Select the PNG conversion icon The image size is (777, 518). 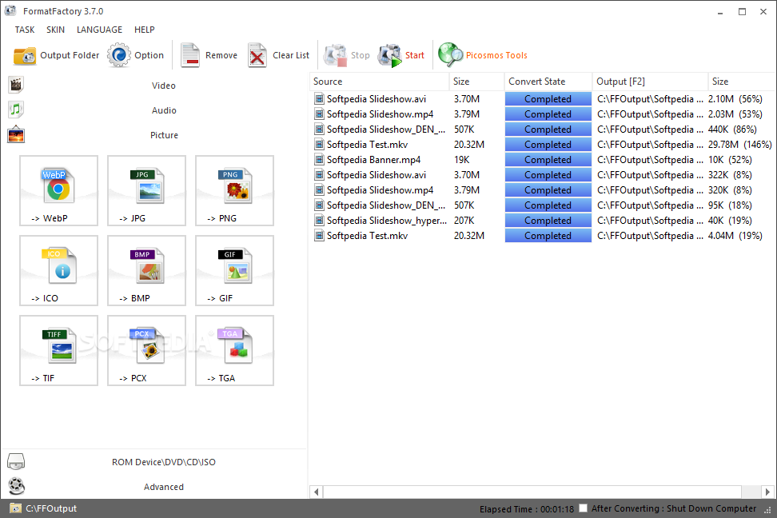235,185
